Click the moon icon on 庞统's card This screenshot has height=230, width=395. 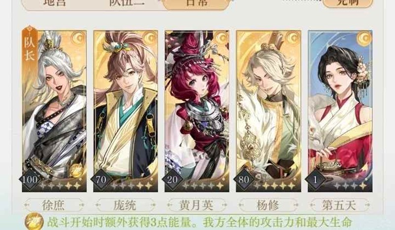click(x=150, y=38)
